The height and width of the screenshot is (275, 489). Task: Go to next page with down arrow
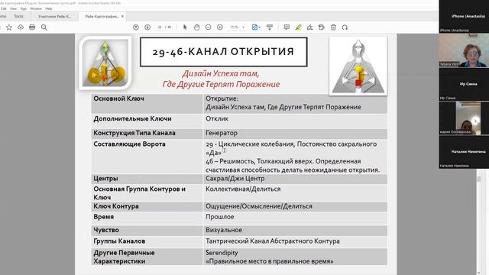click(x=147, y=27)
